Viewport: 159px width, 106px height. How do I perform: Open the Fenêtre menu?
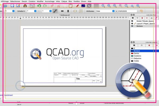tap(77, 1)
